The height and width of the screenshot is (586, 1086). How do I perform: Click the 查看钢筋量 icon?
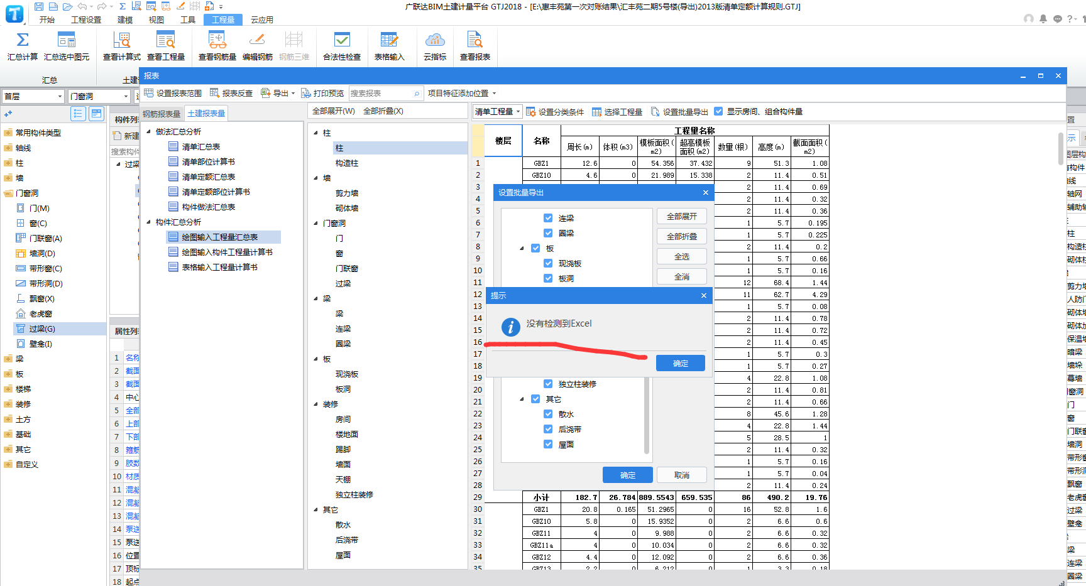[x=217, y=40]
